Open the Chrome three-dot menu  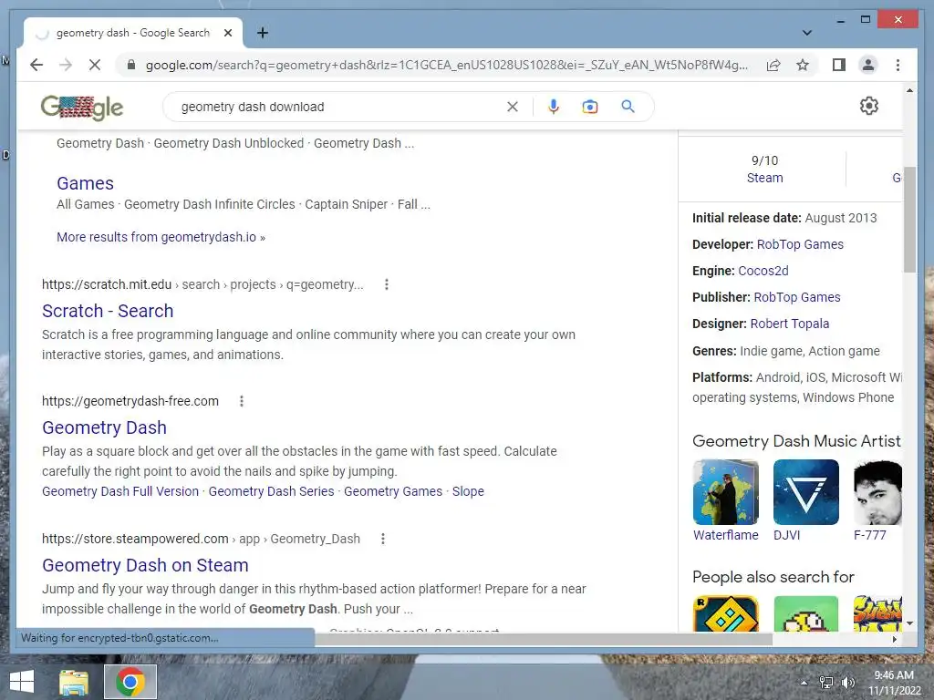tap(898, 65)
